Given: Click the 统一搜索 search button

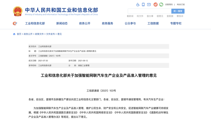Looking at the screenshot, I should click(178, 11).
